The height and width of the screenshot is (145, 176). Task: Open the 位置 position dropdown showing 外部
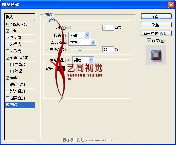click(79, 35)
